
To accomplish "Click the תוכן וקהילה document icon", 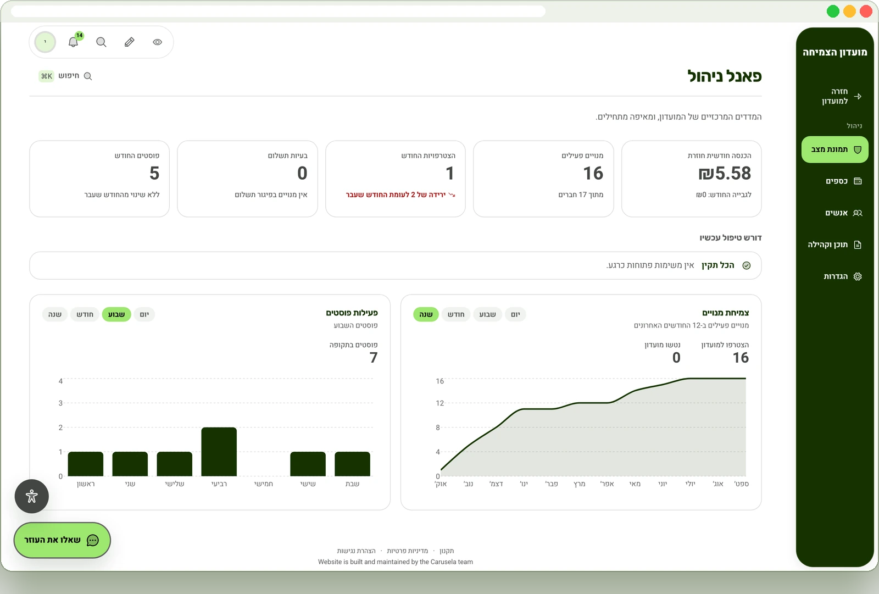I will (858, 245).
